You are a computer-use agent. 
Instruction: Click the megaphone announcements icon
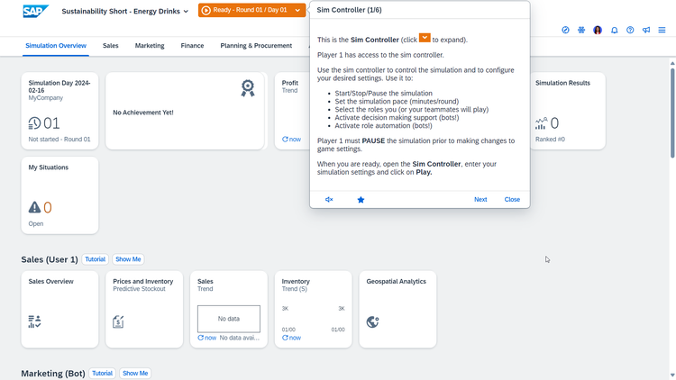click(646, 30)
